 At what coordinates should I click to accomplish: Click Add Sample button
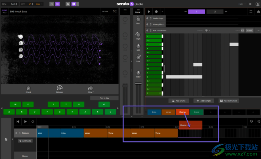(204, 101)
